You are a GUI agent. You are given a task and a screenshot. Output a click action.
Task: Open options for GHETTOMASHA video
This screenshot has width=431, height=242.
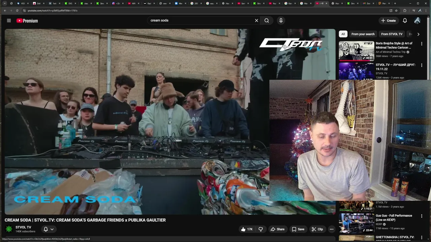[x=422, y=238]
